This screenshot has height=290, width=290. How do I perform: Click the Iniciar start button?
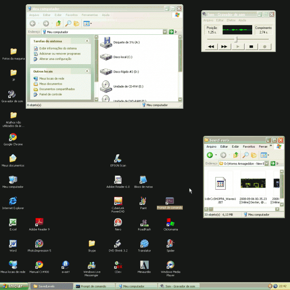[x=14, y=286]
